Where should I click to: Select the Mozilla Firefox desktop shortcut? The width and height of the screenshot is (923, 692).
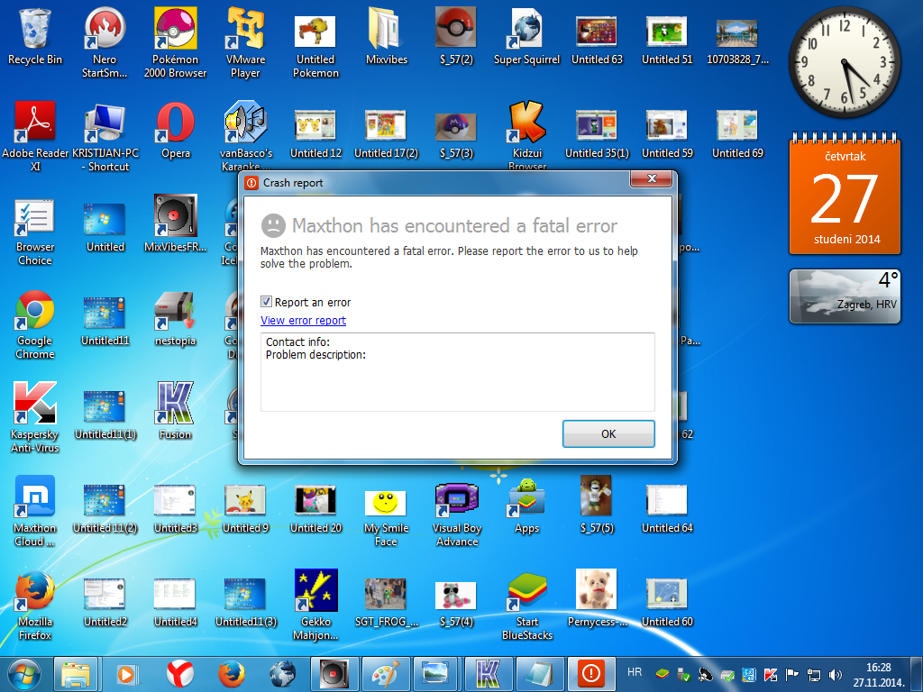point(35,605)
